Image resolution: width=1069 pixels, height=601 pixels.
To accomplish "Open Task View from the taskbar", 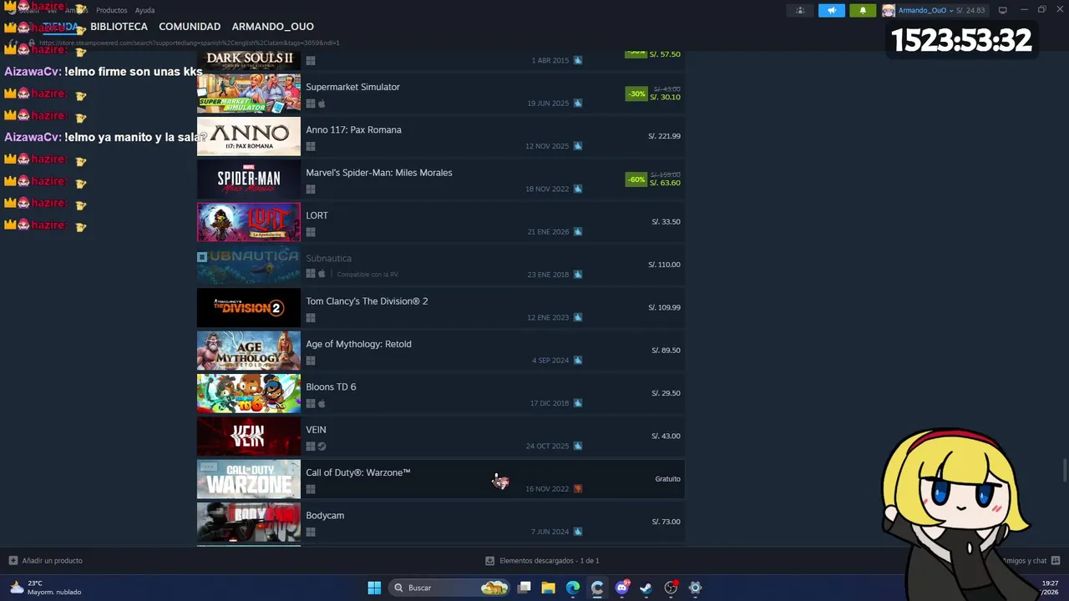I will click(x=524, y=588).
